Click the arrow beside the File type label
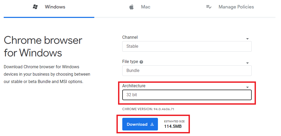Screen dimensions: 281x136 click(247, 63)
